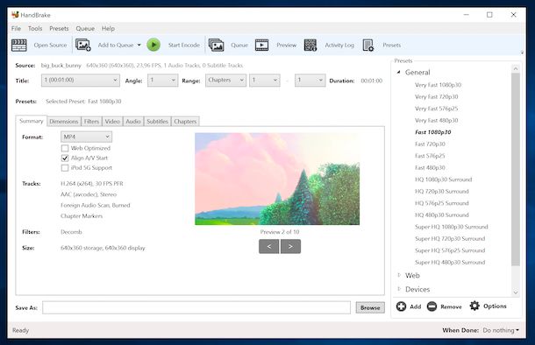Click the Remove preset minus icon
Screen dimensions: 535x345
coord(432,306)
